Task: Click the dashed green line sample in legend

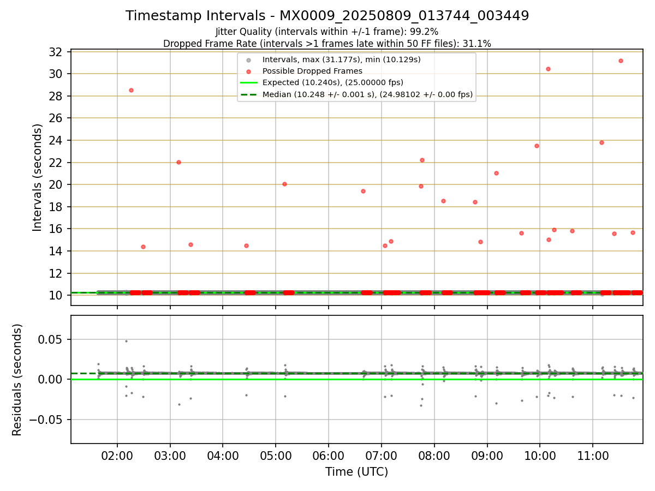Action: tap(248, 95)
